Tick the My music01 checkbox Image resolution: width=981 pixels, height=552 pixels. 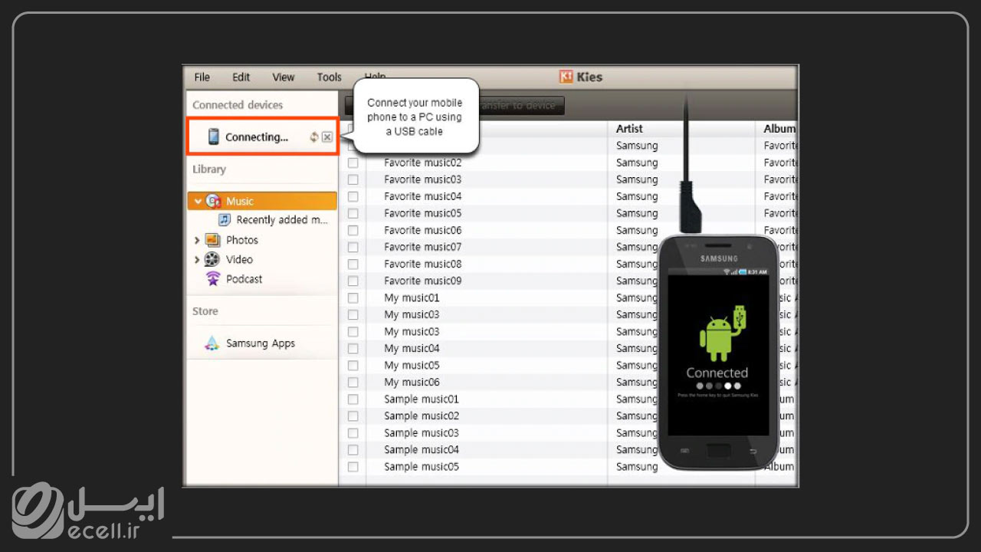click(x=353, y=298)
